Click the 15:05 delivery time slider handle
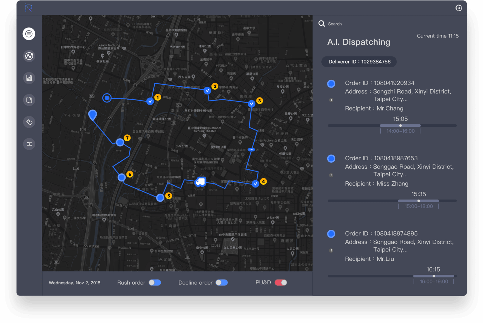This screenshot has height=323, width=483. [401, 126]
